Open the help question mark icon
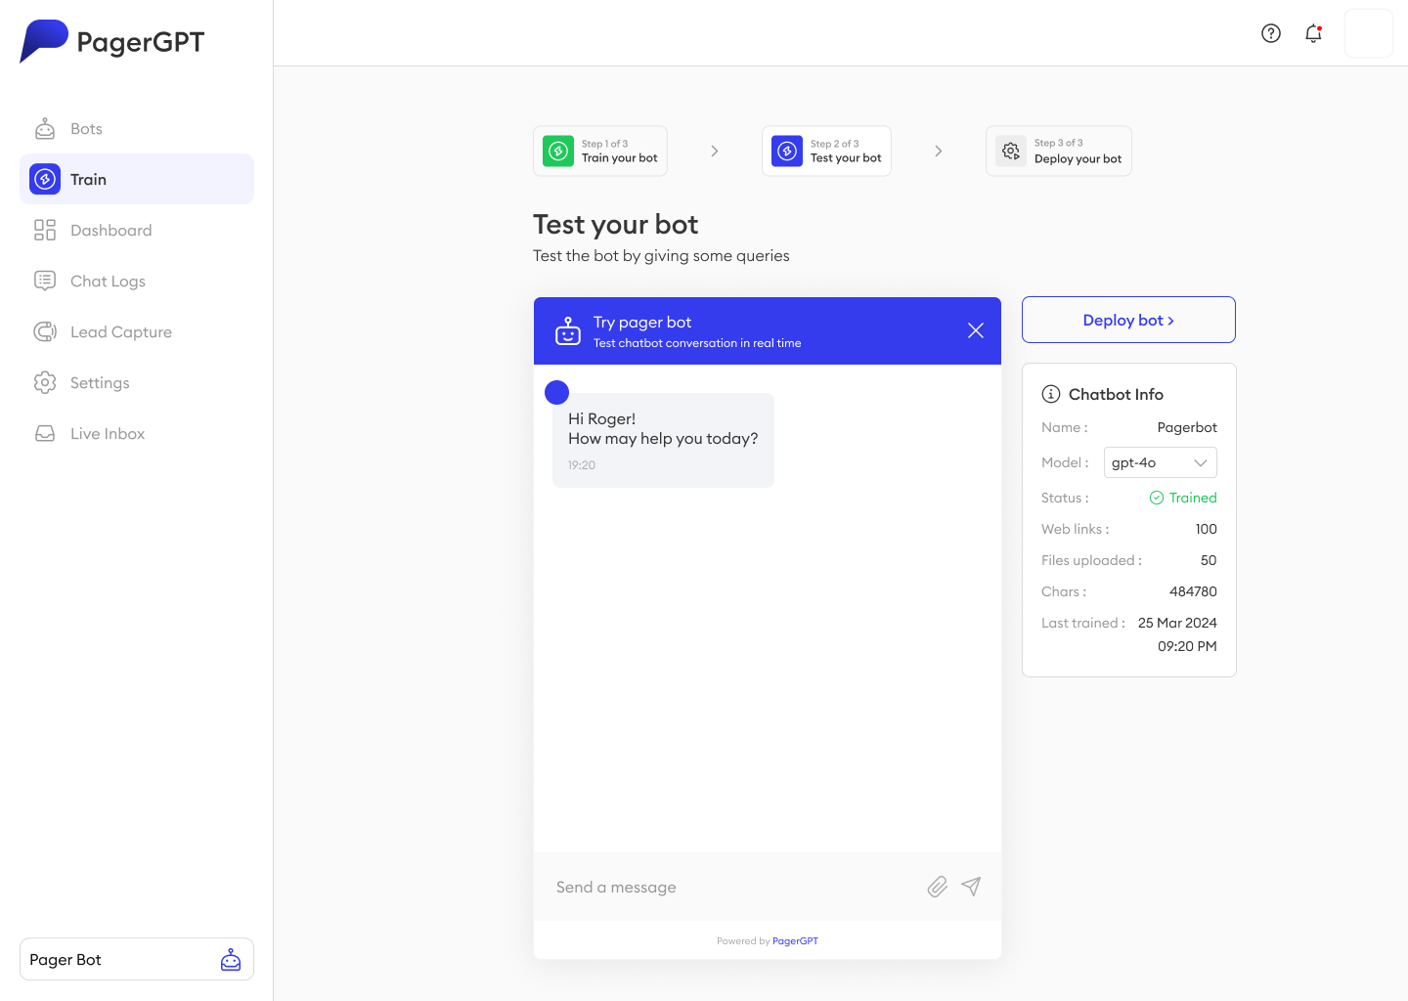1408x1001 pixels. click(x=1271, y=33)
